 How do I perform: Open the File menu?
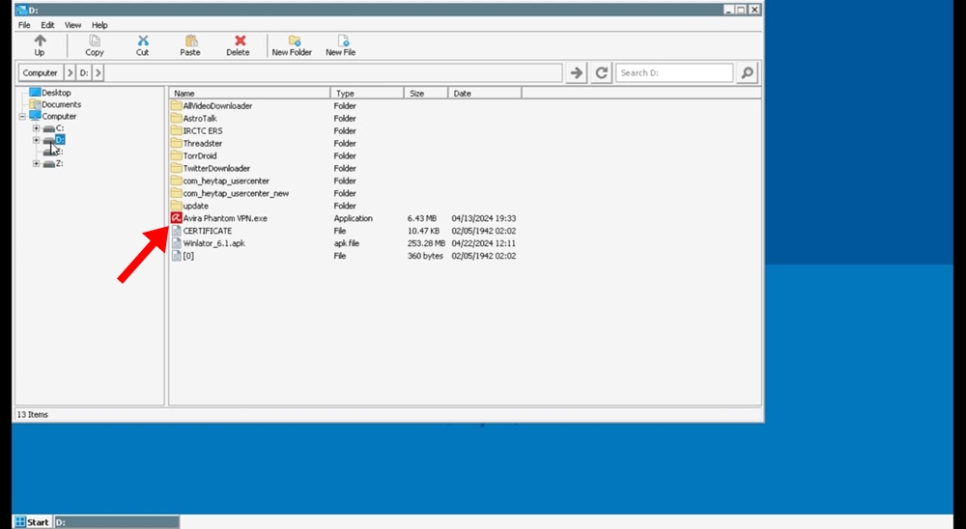[24, 25]
